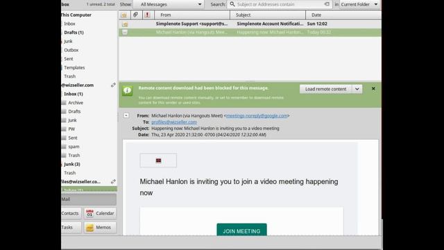Viewport: 444px width, 250px height.
Task: Dismiss the remote content blocked banner
Action: (373, 89)
